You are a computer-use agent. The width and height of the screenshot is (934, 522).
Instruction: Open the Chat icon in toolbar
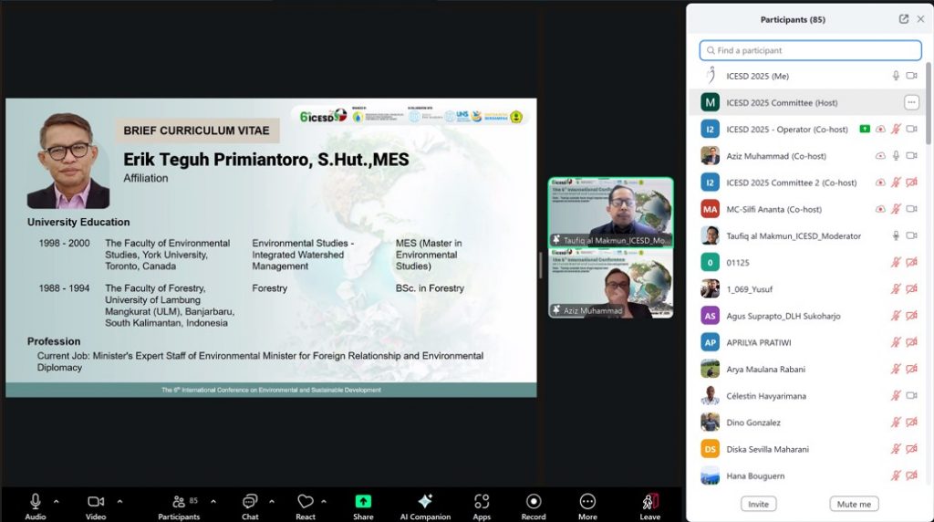click(250, 501)
